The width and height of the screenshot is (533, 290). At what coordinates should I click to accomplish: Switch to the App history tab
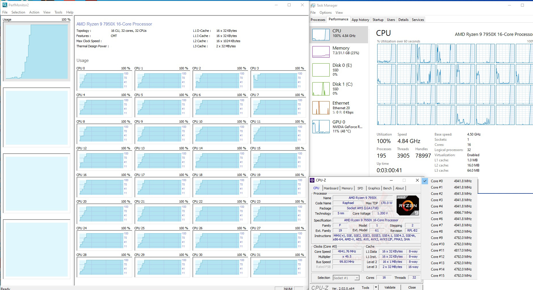(x=360, y=20)
